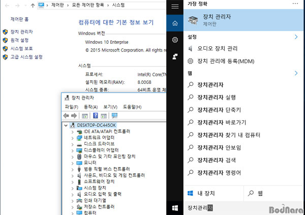Click the computer icon in the address bar

coord(41,5)
